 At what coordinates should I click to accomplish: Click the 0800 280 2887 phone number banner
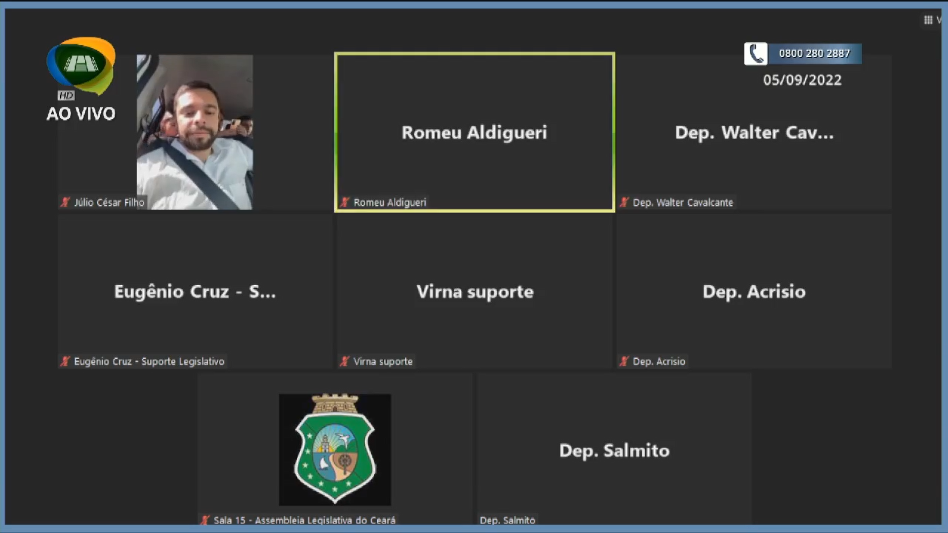(814, 54)
